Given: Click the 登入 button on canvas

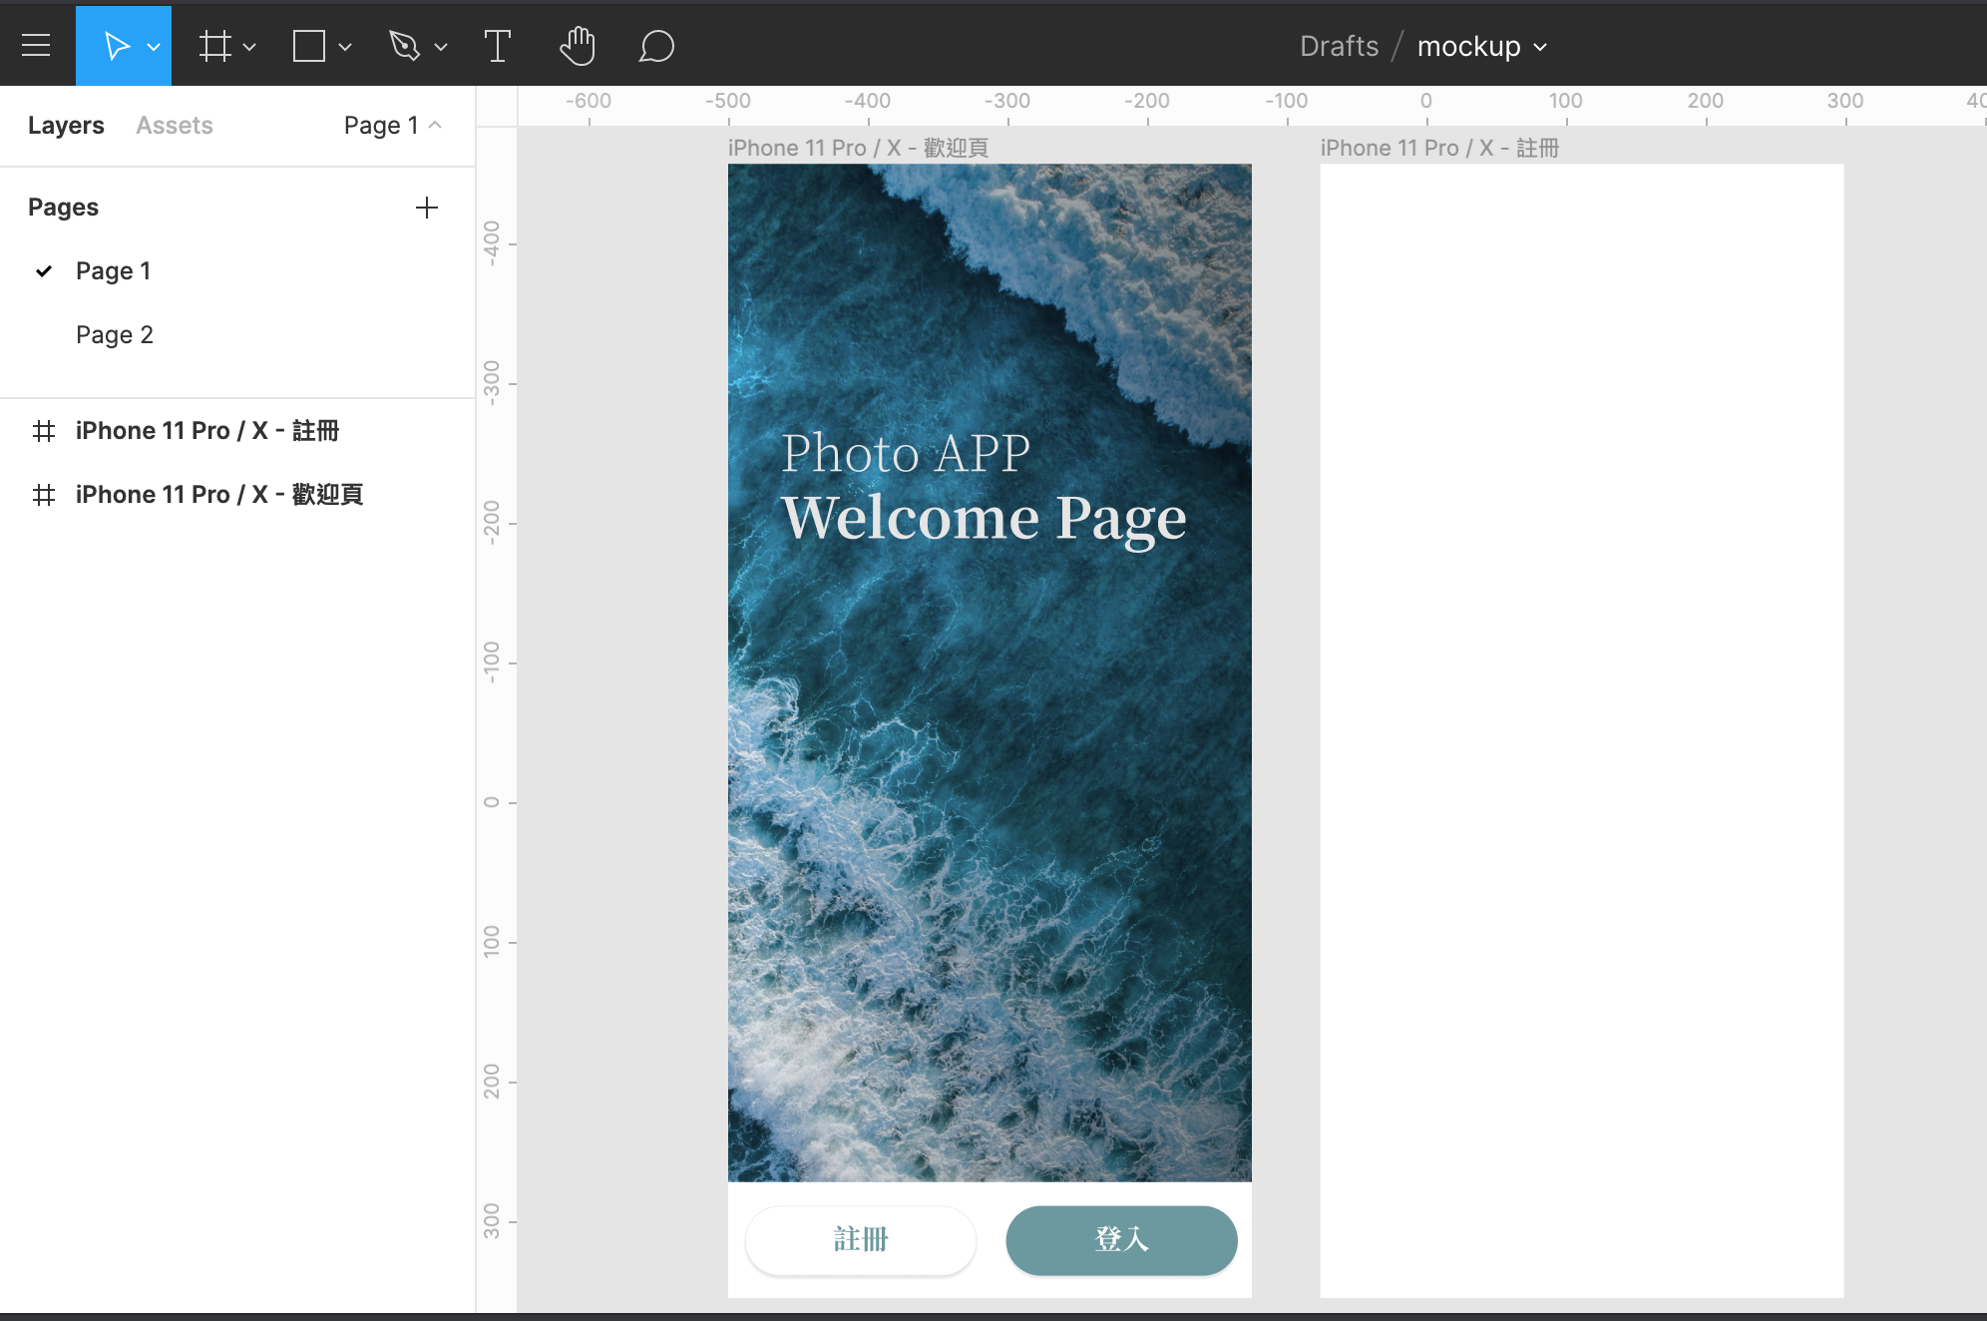Looking at the screenshot, I should (x=1121, y=1240).
